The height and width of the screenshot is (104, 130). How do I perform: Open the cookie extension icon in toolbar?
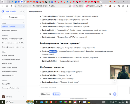[110, 6]
